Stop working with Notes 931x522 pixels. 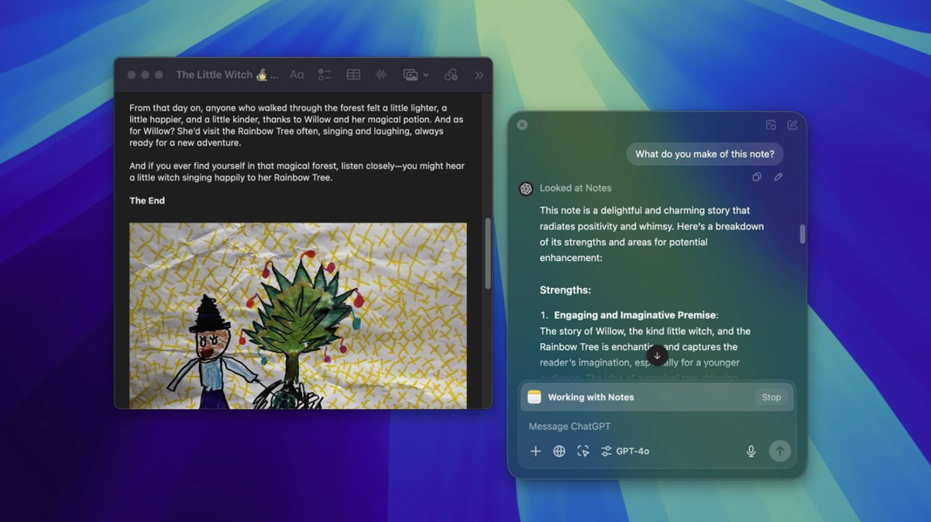click(x=771, y=397)
